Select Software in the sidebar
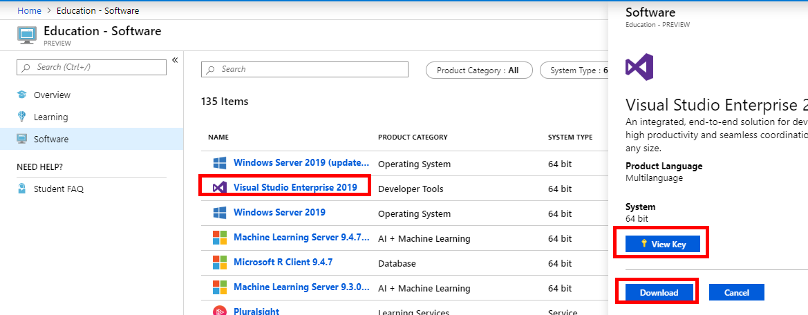The height and width of the screenshot is (315, 808). click(51, 140)
